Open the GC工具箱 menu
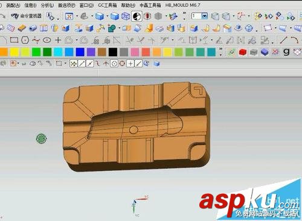 click(x=108, y=5)
